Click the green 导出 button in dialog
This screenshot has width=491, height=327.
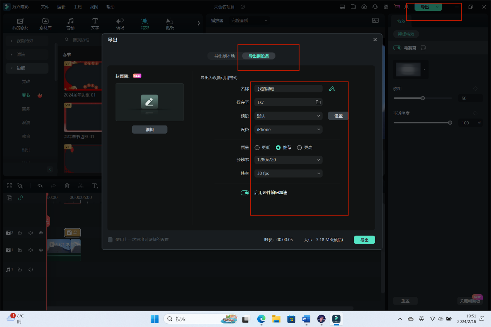tap(364, 240)
